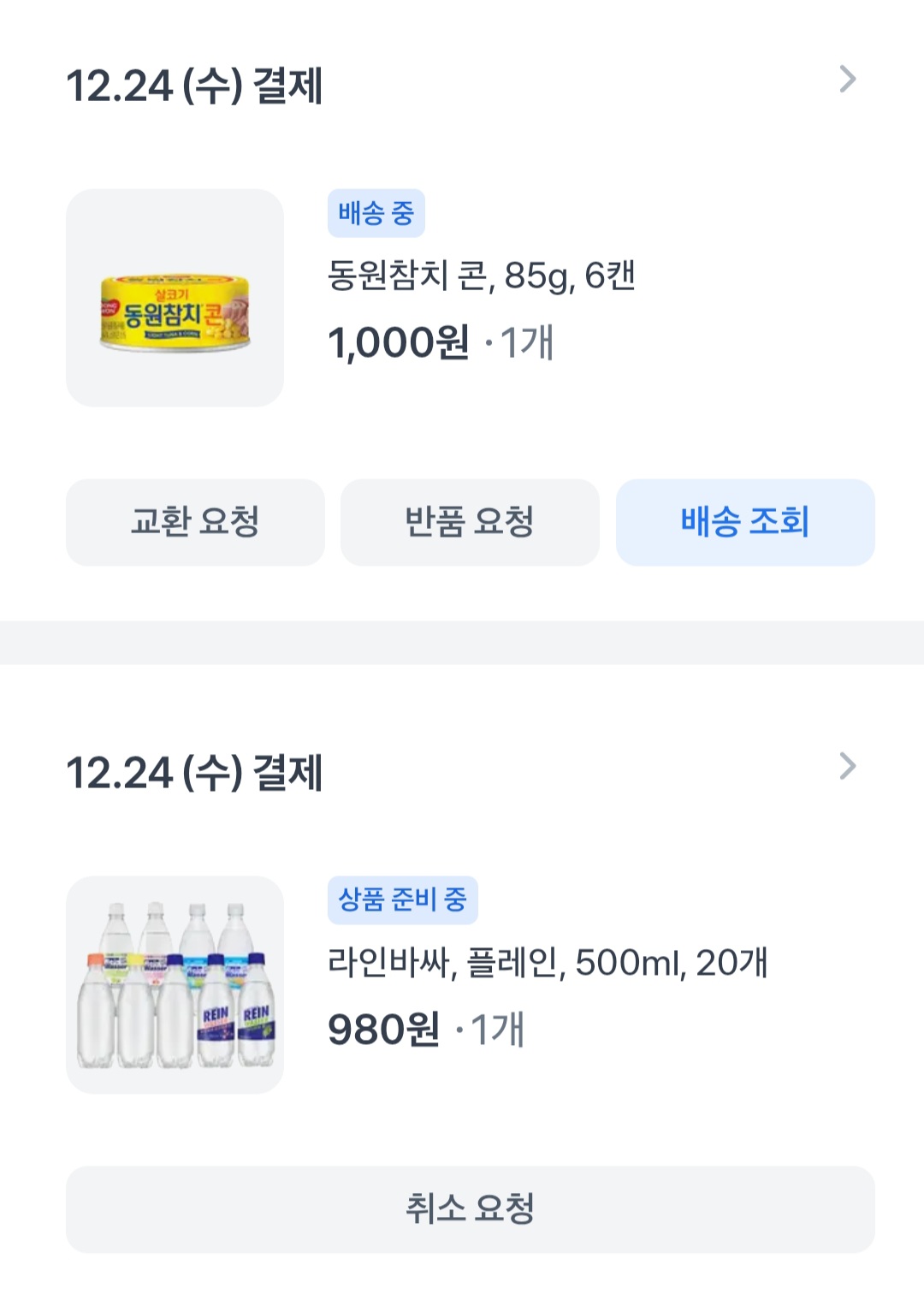Click the 상품 준비 중 status badge
924x1306 pixels.
tap(402, 900)
